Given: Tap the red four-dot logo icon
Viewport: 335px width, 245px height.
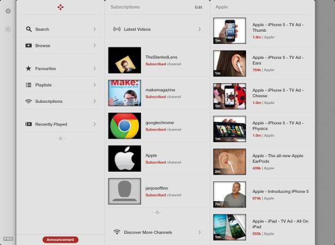Looking at the screenshot, I should pos(61,8).
